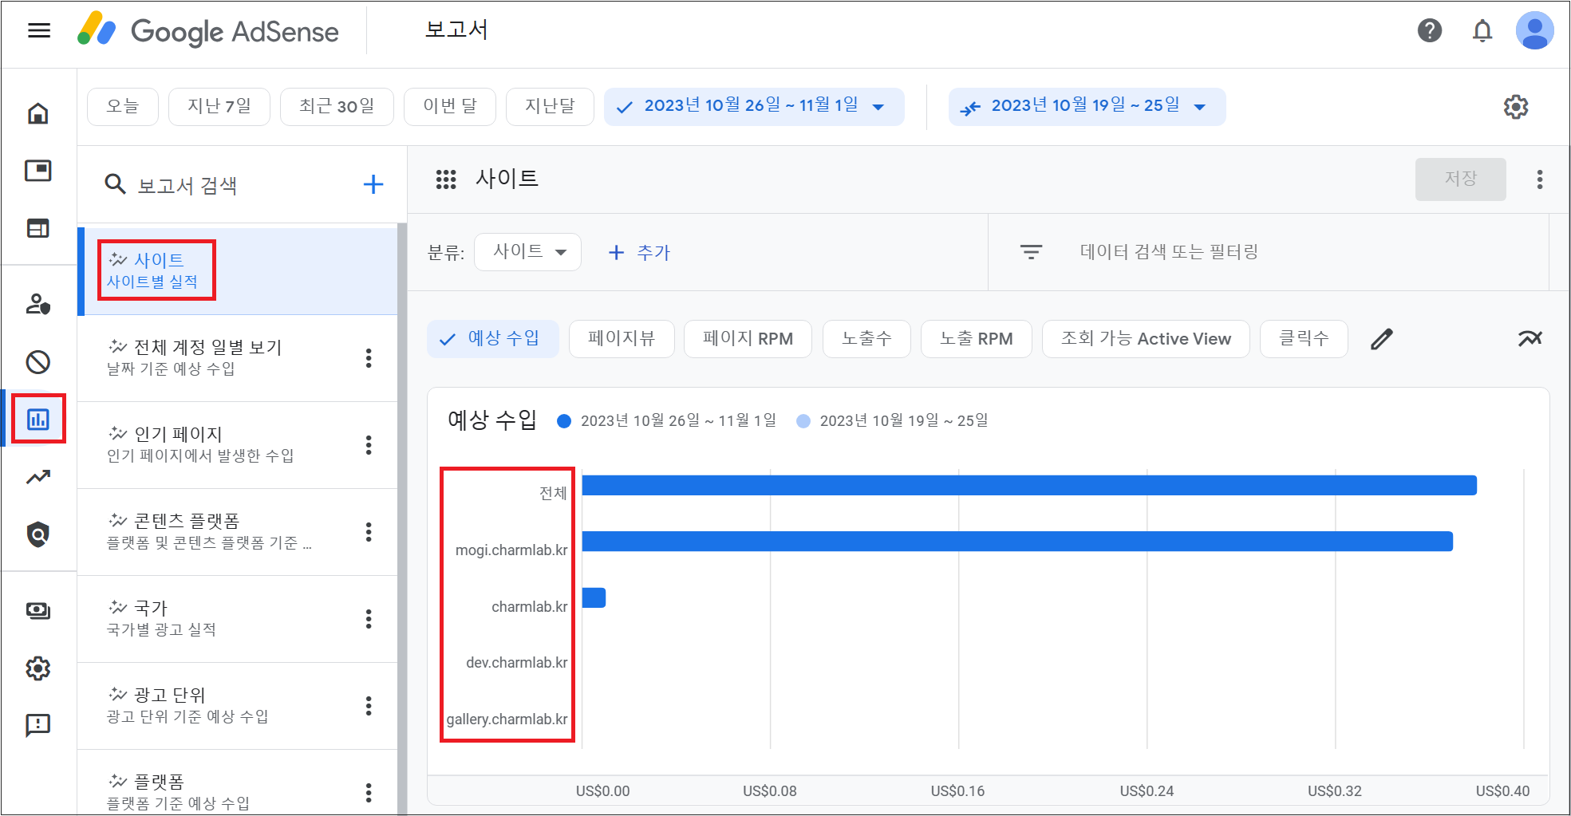Go to Home in the sidebar

[38, 113]
